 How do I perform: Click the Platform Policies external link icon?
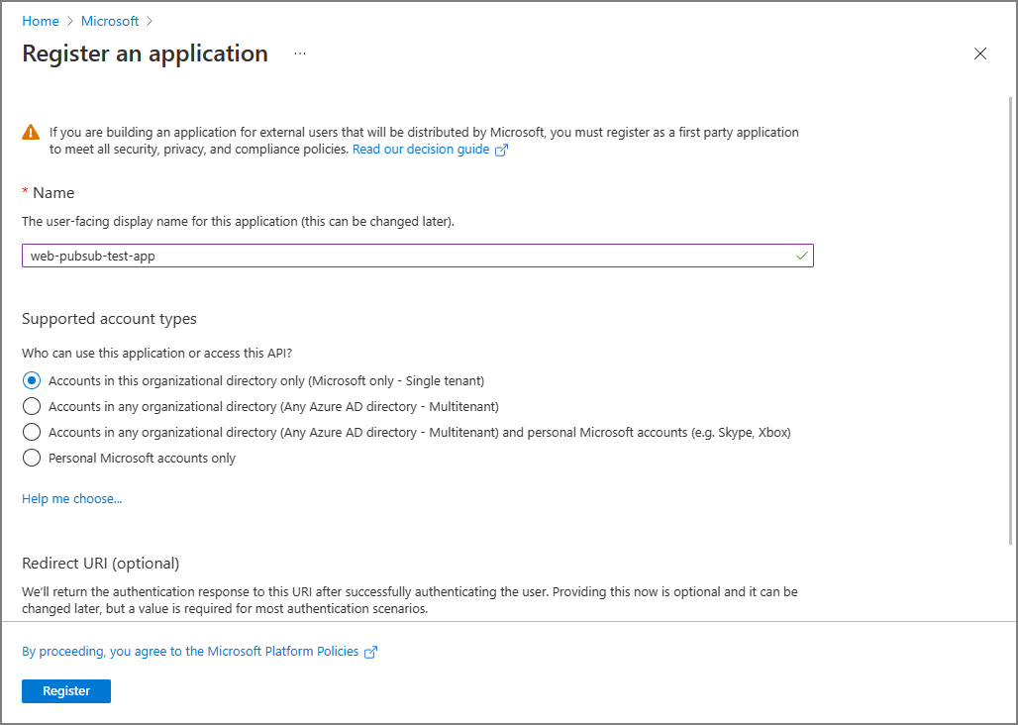pyautogui.click(x=371, y=652)
